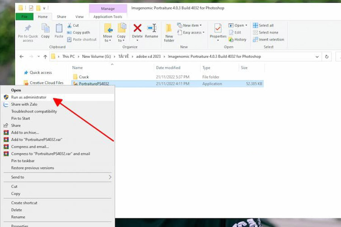Switch to the Share ribbon tab
Image resolution: width=341 pixels, height=227 pixels.
pos(61,17)
